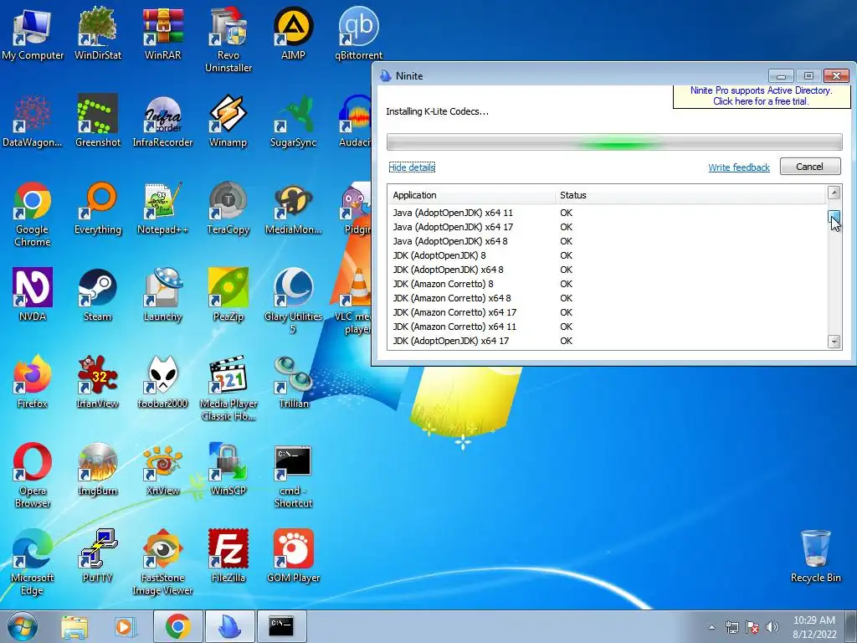Click the XnView desktop icon
The image size is (857, 643).
coord(162,469)
